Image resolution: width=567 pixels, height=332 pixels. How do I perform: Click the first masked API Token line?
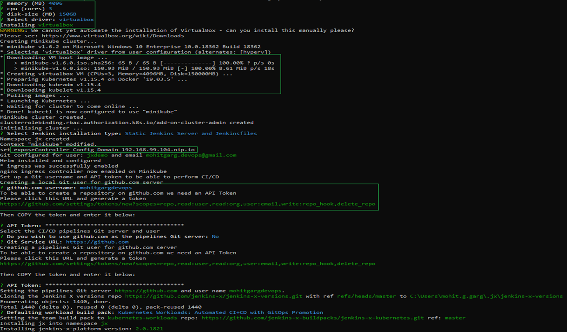(x=92, y=226)
